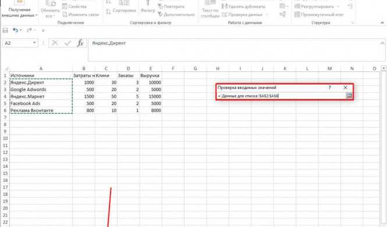Click the Help question mark in dialog
387x227 pixels.
(x=329, y=88)
